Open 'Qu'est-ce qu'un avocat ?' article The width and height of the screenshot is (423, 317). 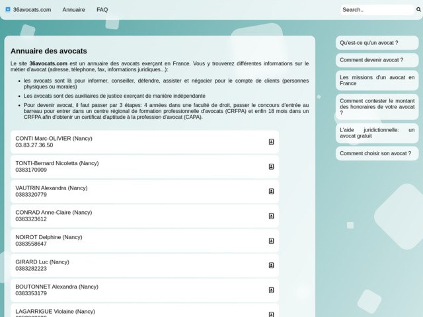coord(377,43)
